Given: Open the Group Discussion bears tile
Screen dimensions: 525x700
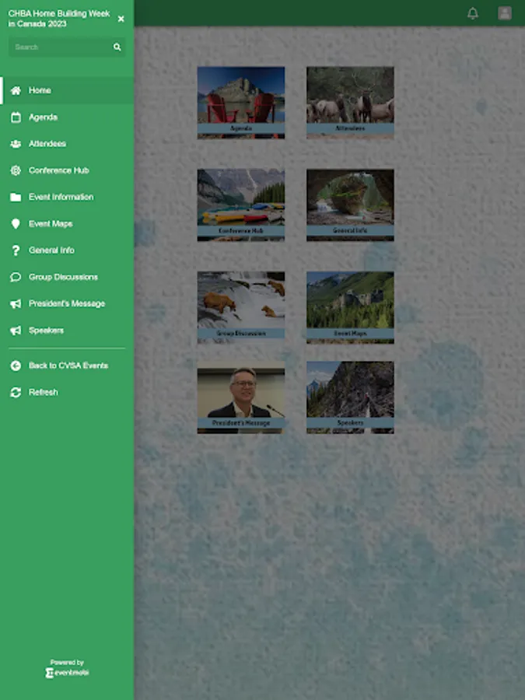Looking at the screenshot, I should 241,307.
